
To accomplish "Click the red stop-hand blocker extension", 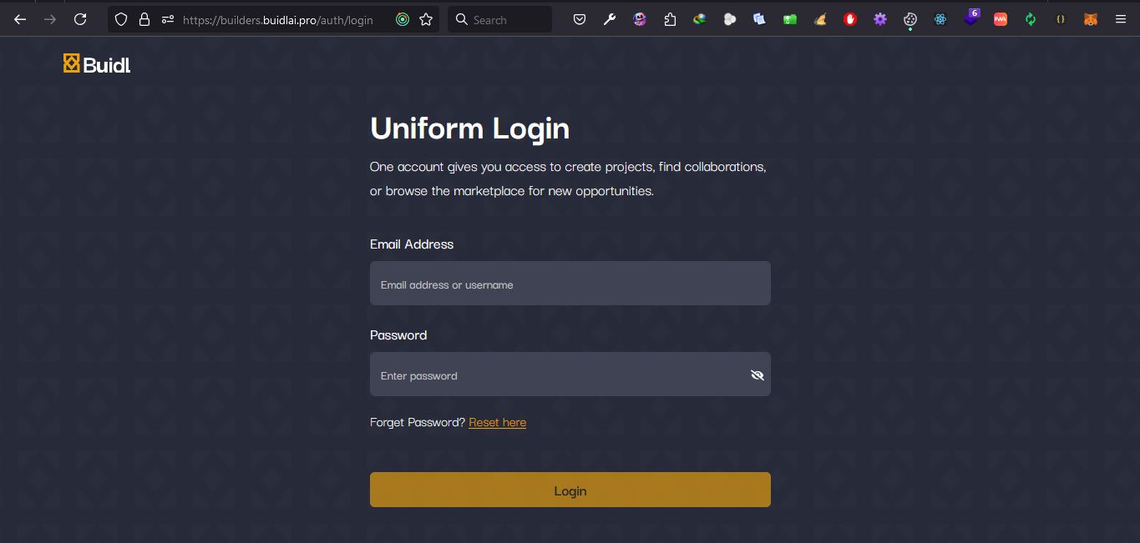I will tap(850, 19).
